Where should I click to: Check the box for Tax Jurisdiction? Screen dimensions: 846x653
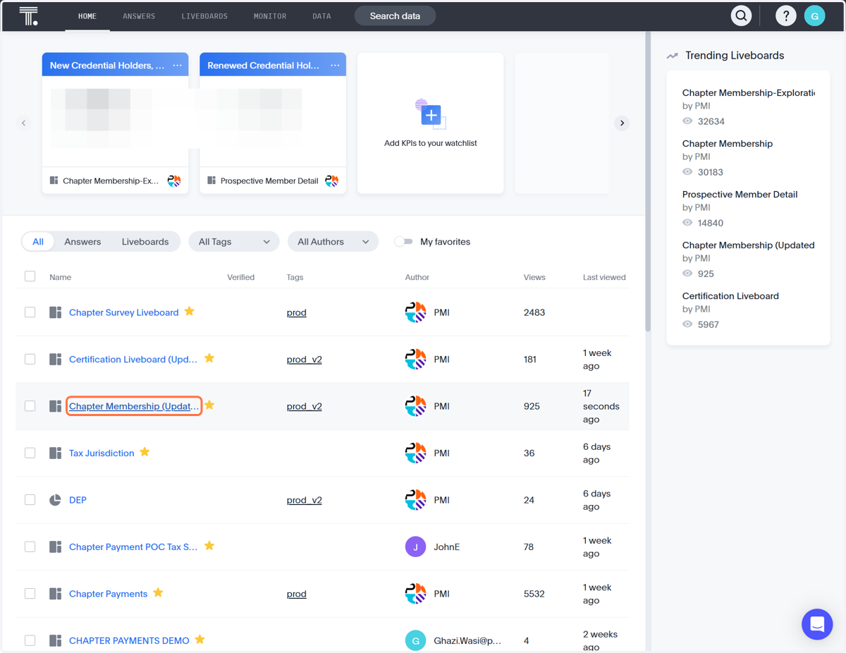click(x=30, y=453)
